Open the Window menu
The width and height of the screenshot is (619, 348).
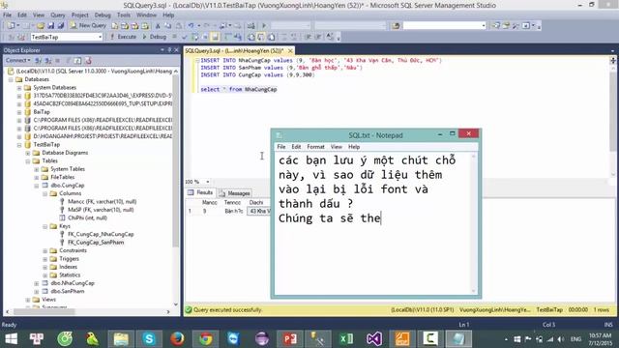(x=146, y=15)
